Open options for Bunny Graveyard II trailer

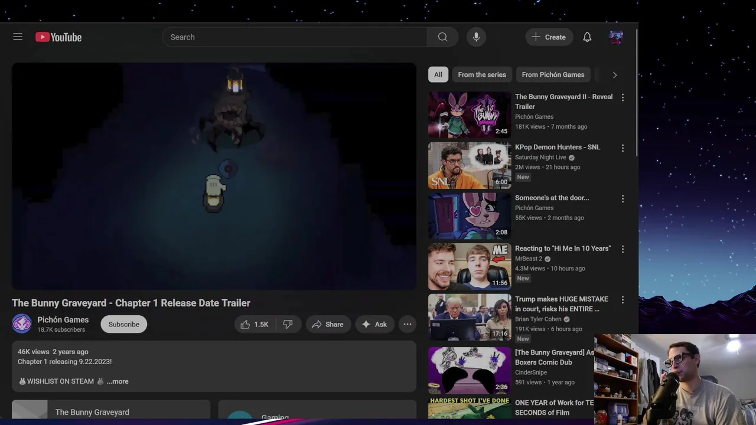623,97
